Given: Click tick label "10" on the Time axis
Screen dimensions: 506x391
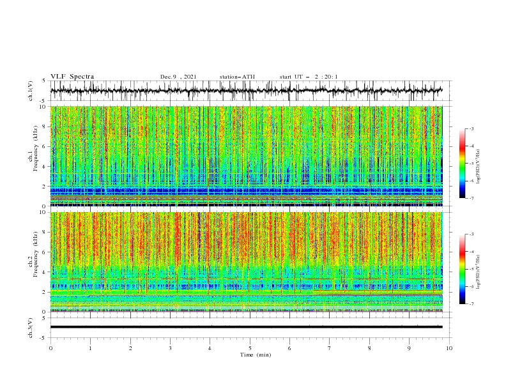Looking at the screenshot, I should [449, 348].
